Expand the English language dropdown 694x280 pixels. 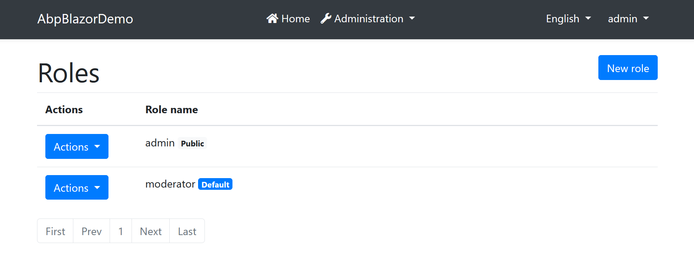point(568,18)
